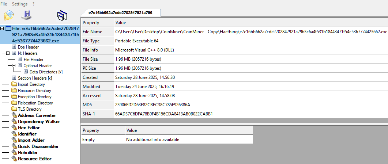Open the question mark help menu

(34, 4)
